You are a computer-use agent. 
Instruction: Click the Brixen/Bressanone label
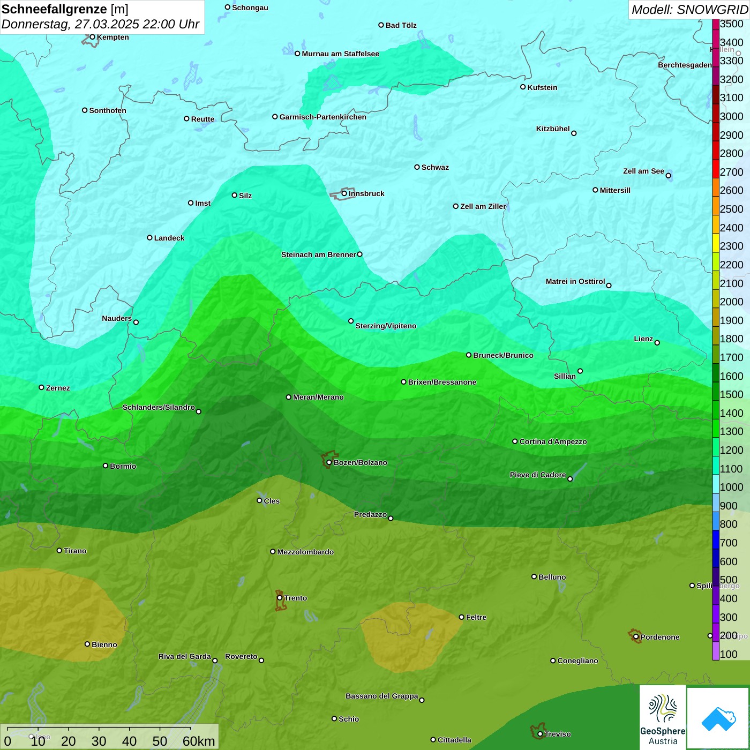442,382
